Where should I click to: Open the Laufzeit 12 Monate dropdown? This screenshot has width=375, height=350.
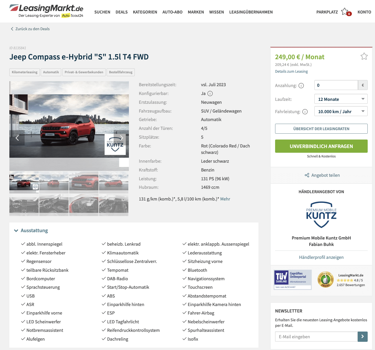click(x=341, y=99)
